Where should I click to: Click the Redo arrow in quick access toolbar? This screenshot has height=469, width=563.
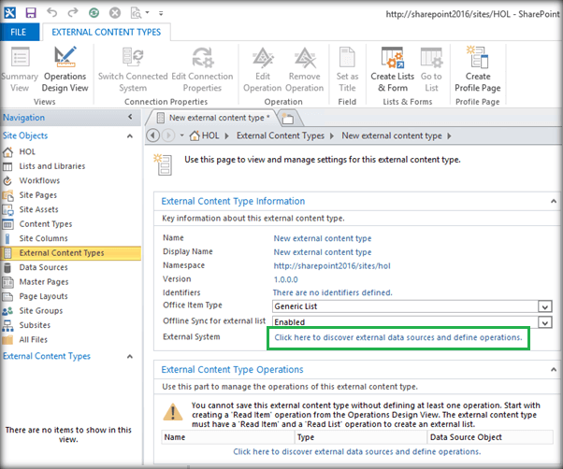73,12
